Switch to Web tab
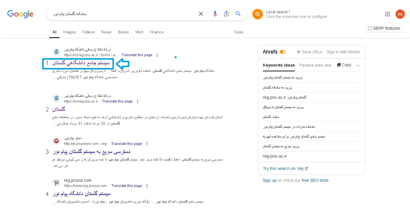The height and width of the screenshot is (210, 410). tap(139, 32)
